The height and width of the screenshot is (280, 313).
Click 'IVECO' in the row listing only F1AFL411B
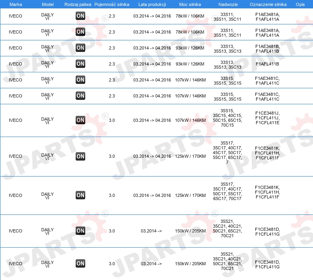tap(15, 64)
